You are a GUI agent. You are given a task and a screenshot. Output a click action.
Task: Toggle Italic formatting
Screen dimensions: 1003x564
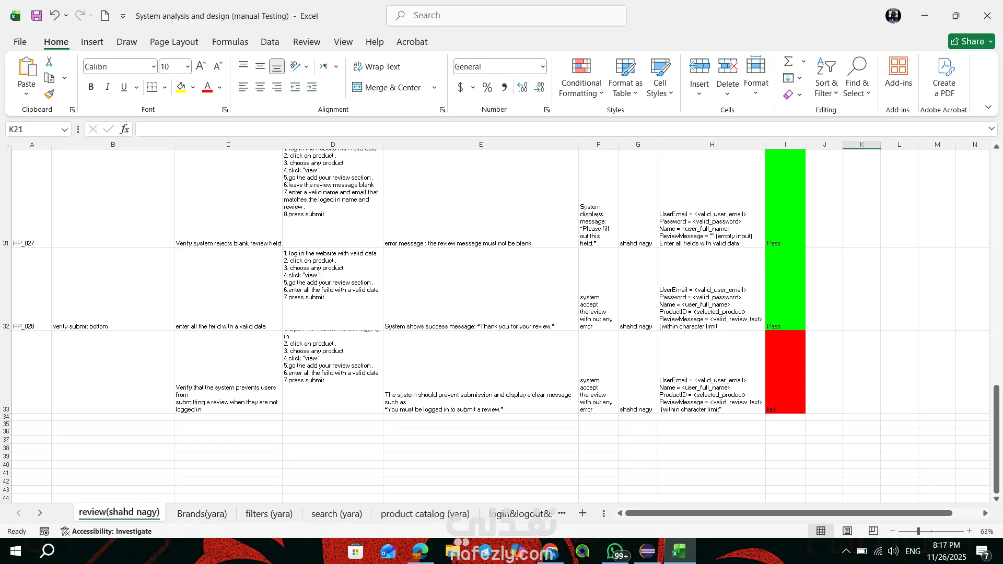(107, 87)
